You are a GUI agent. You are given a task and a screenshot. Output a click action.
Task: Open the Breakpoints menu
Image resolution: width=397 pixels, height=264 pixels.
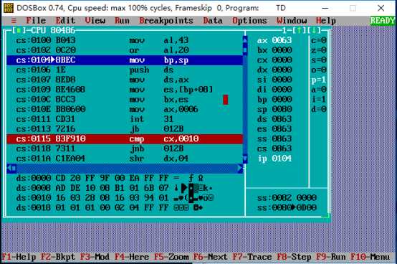point(166,21)
